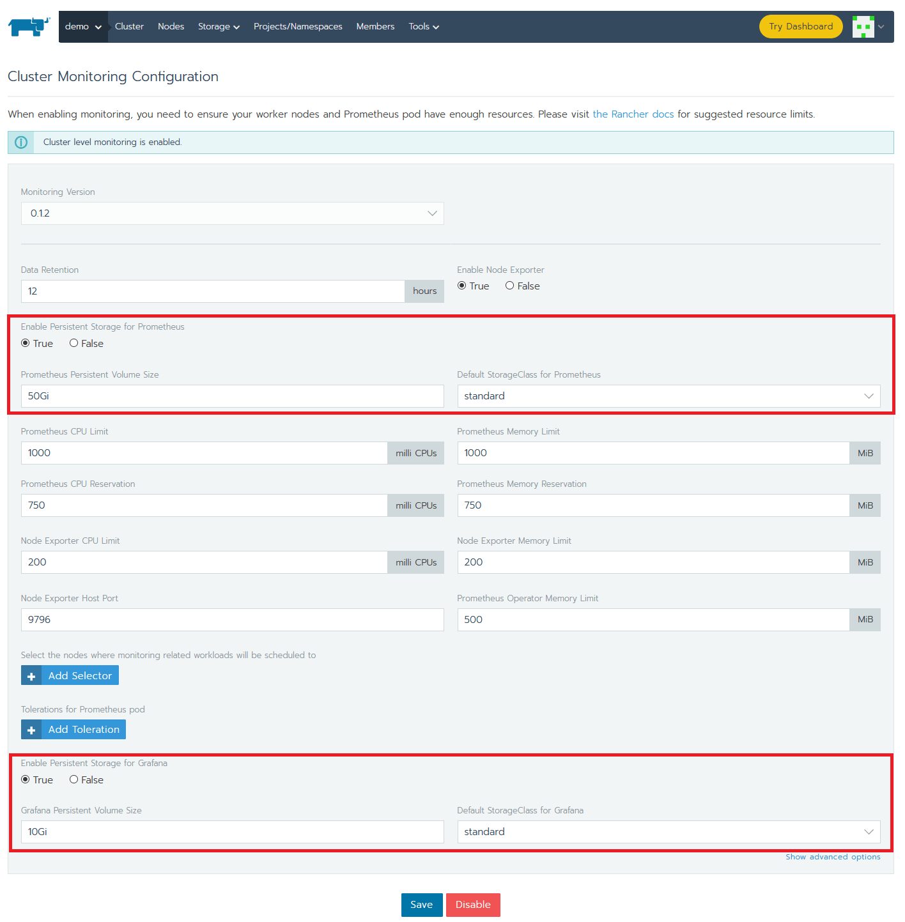
Task: Click the Rancher cow logo
Action: pyautogui.click(x=28, y=27)
